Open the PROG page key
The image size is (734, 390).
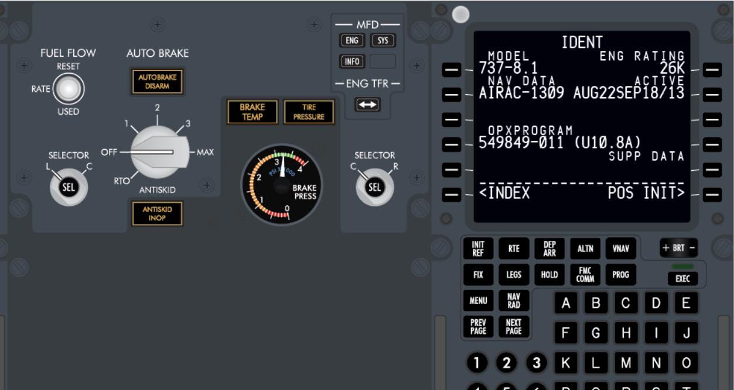pos(620,274)
